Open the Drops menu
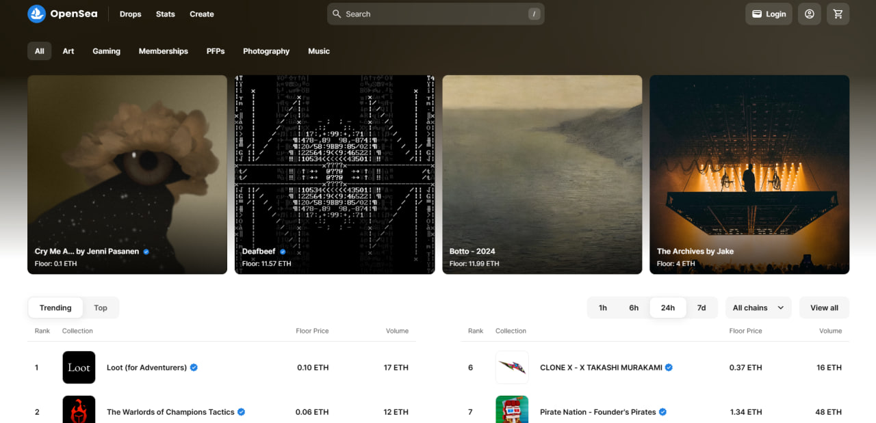The height and width of the screenshot is (423, 876). (x=130, y=14)
